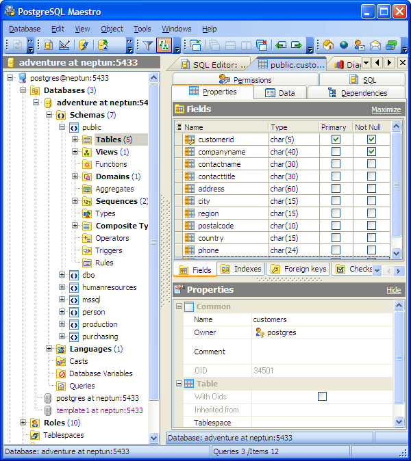Expand the Views node

[75, 152]
